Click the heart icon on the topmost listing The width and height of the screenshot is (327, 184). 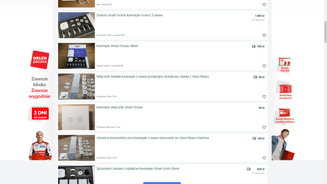264,5
